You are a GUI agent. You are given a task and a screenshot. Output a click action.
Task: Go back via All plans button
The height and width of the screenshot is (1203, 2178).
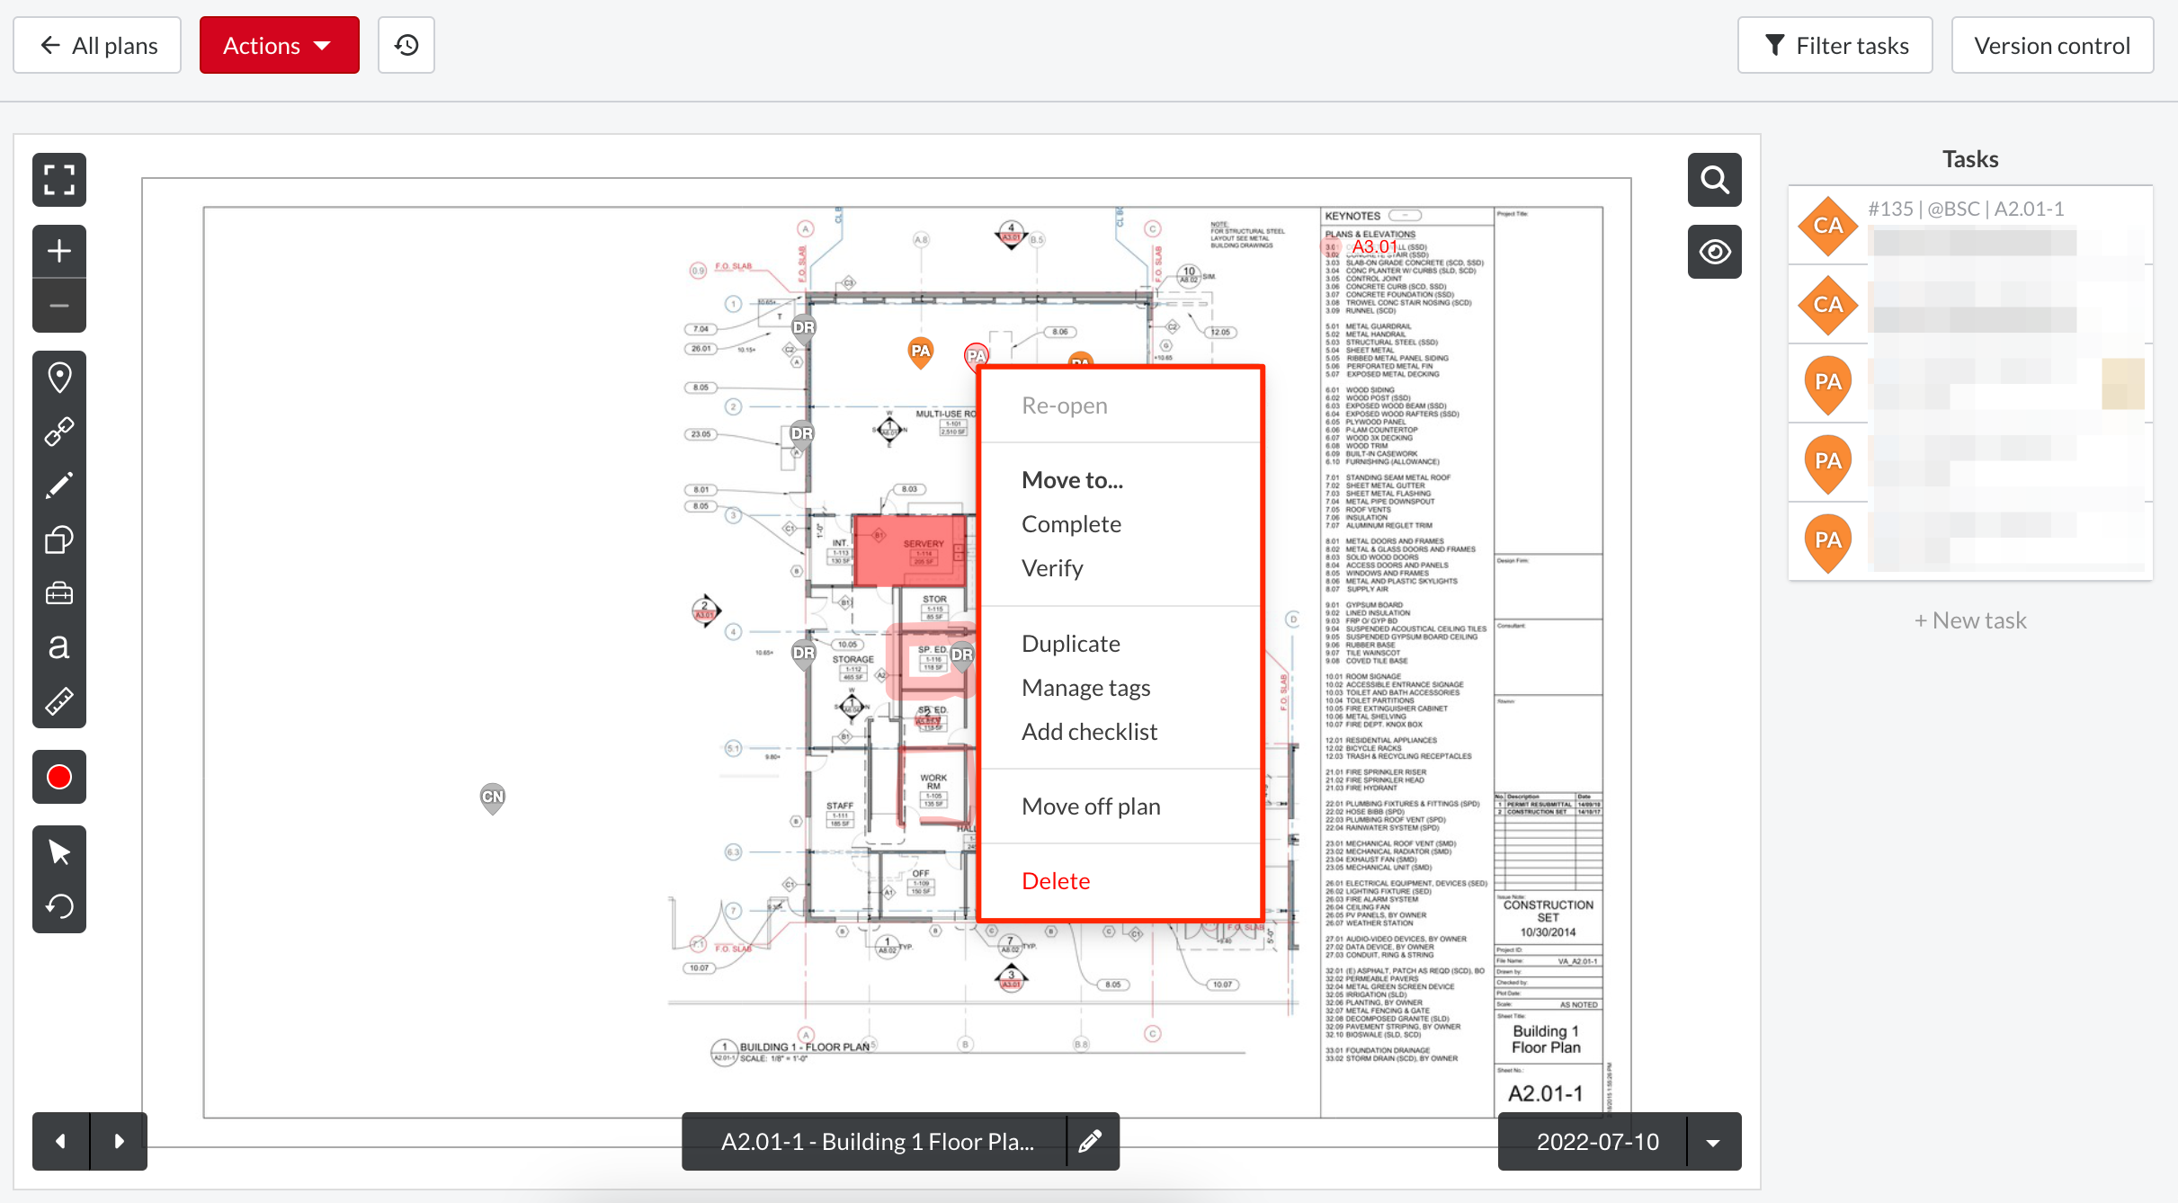point(97,44)
